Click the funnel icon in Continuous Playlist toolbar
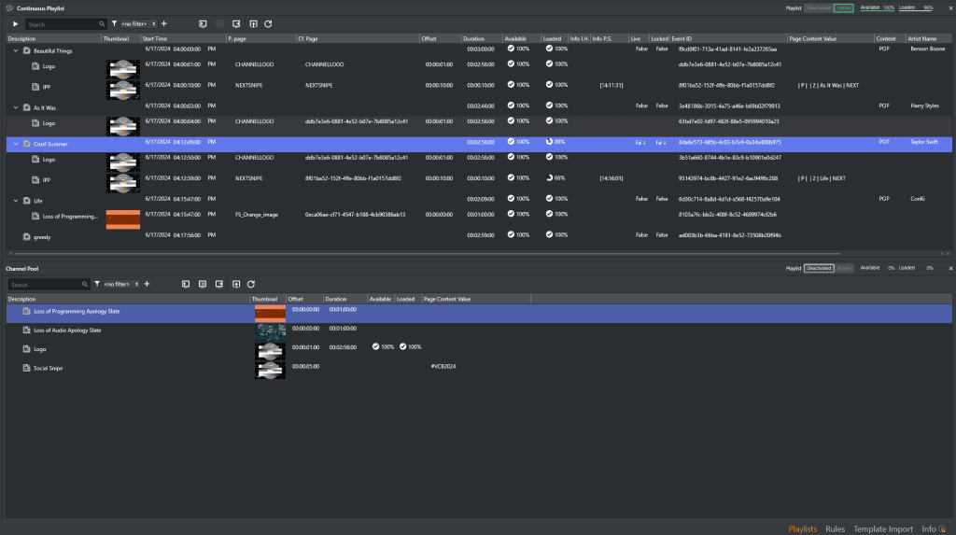 pos(114,23)
